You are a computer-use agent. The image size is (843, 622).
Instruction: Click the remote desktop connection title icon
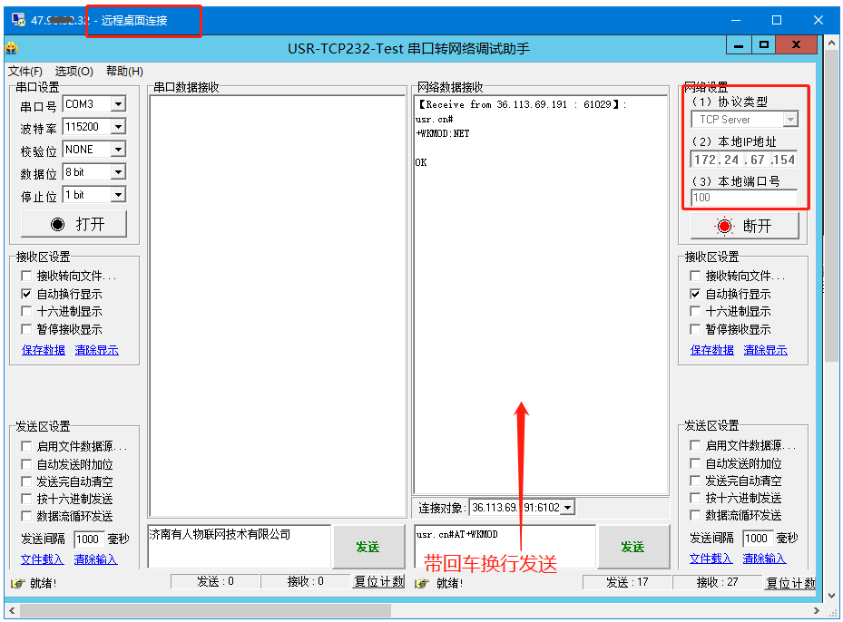coord(18,20)
